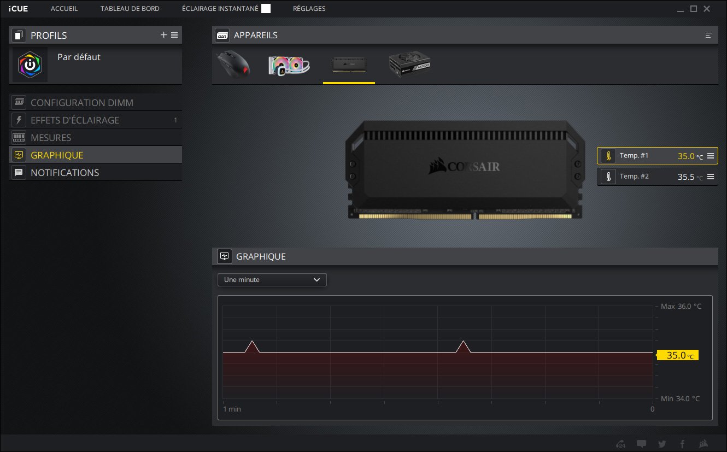Open the Réglages tab
The image size is (727, 452).
point(309,9)
